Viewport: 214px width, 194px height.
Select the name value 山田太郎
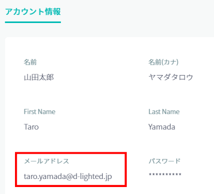(39, 77)
